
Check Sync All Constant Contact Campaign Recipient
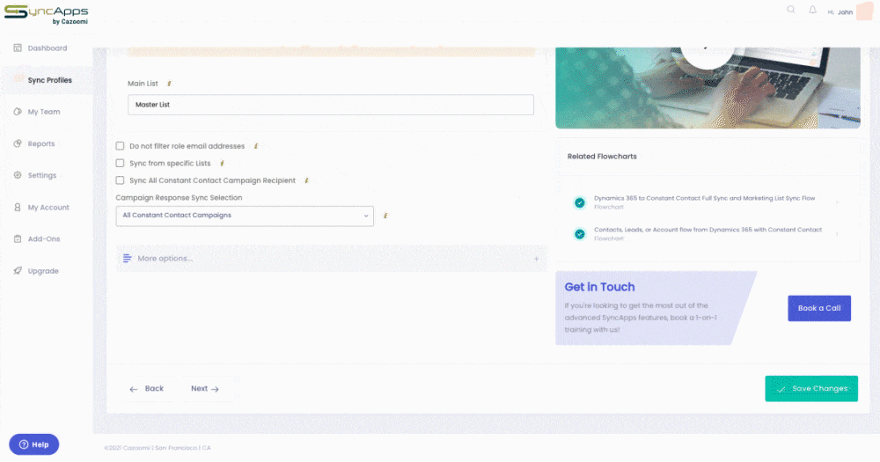coord(120,180)
